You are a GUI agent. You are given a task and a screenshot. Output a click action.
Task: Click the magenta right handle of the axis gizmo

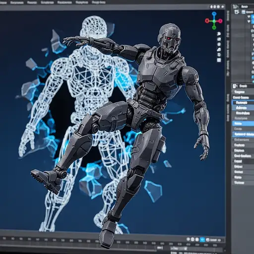(220, 21)
